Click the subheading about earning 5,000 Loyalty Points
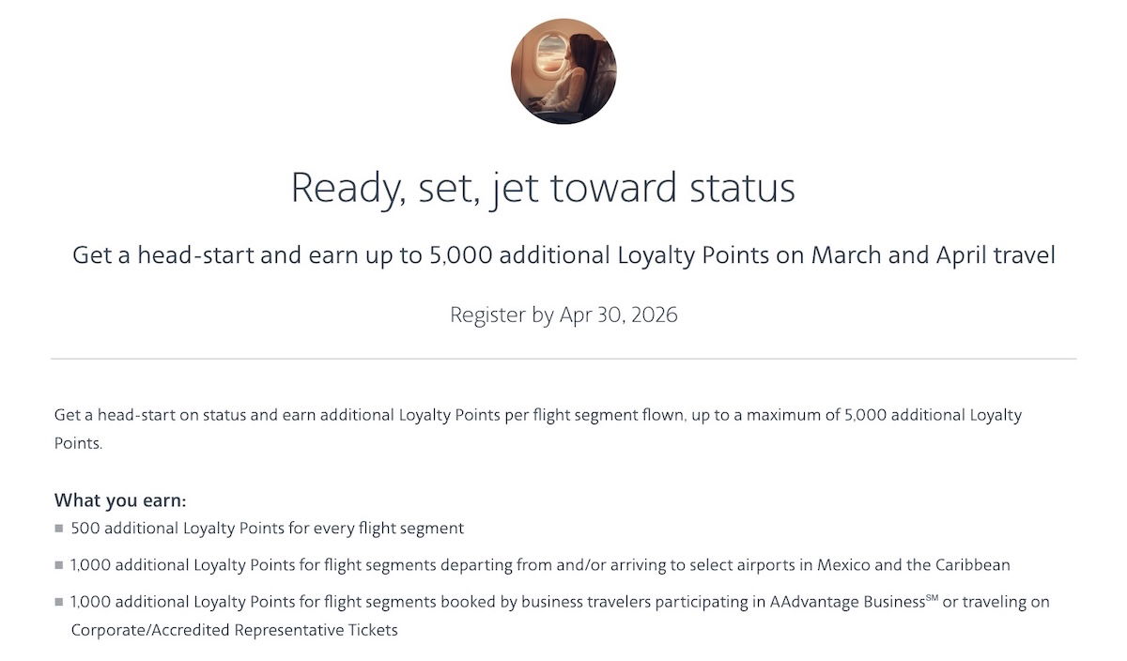 pyautogui.click(x=563, y=255)
